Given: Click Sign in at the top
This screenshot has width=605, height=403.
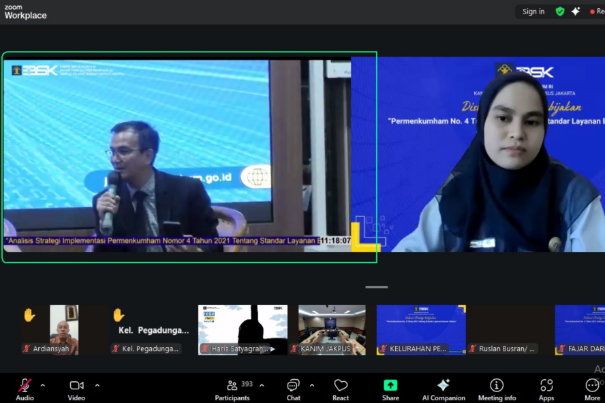Looking at the screenshot, I should [x=533, y=12].
